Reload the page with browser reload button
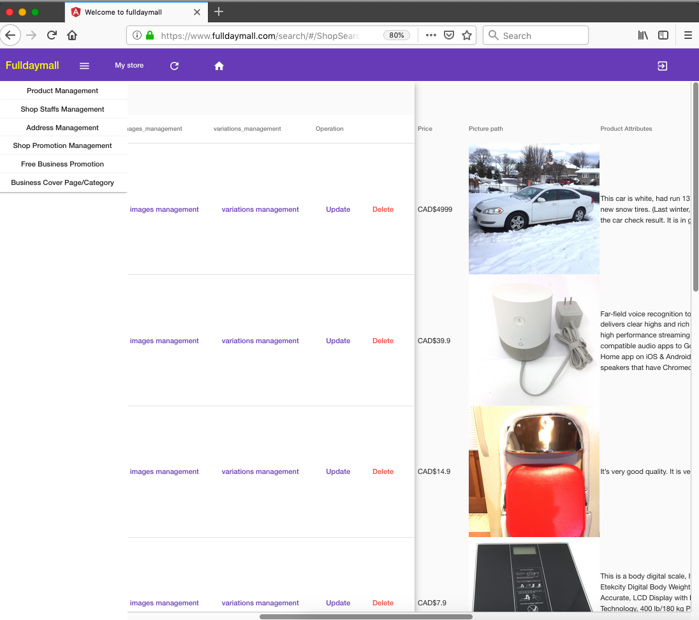Viewport: 699px width, 620px height. 52,36
